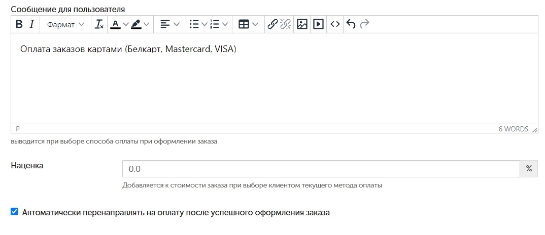This screenshot has width=545, height=235.
Task: Clear formatting with the Tx icon
Action: (99, 24)
